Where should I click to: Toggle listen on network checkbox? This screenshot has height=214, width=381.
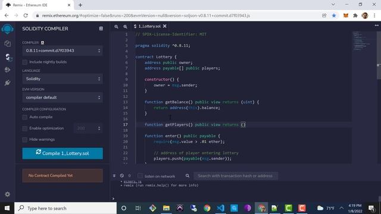click(140, 175)
